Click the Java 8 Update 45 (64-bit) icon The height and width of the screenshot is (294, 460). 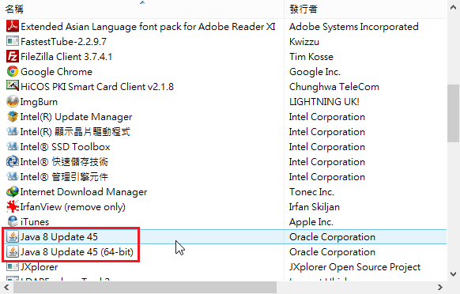[13, 252]
